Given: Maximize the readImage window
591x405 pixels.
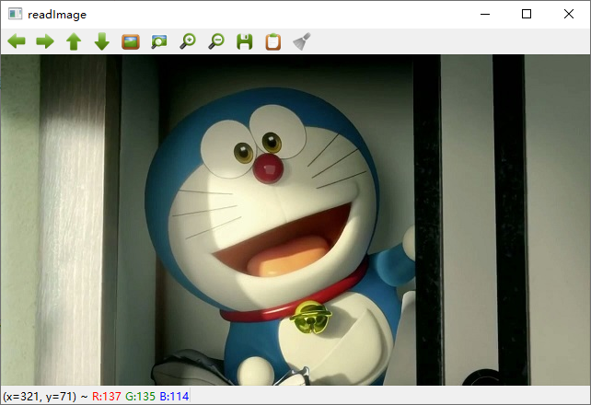Looking at the screenshot, I should coord(527,14).
